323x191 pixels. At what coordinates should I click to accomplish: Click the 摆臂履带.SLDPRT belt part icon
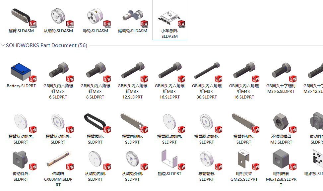pos(96,123)
